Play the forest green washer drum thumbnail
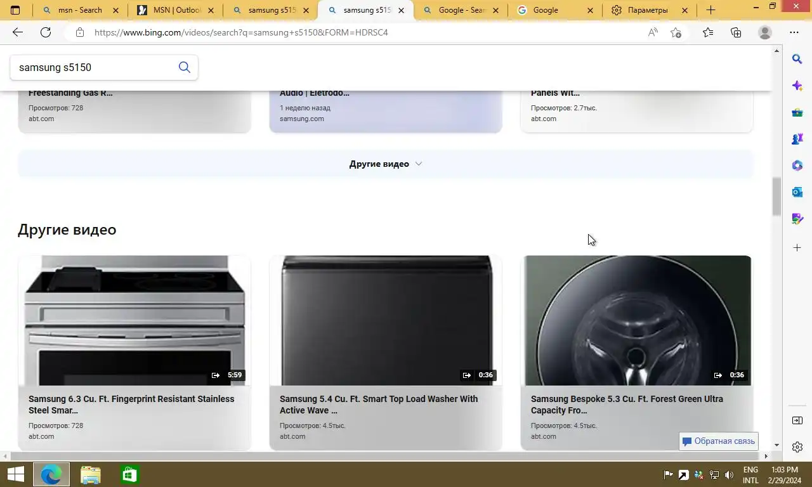 click(x=637, y=320)
